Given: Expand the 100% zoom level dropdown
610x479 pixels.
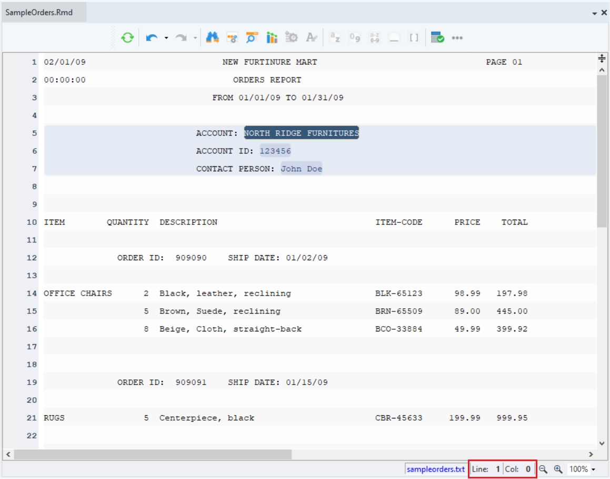Looking at the screenshot, I should (594, 470).
